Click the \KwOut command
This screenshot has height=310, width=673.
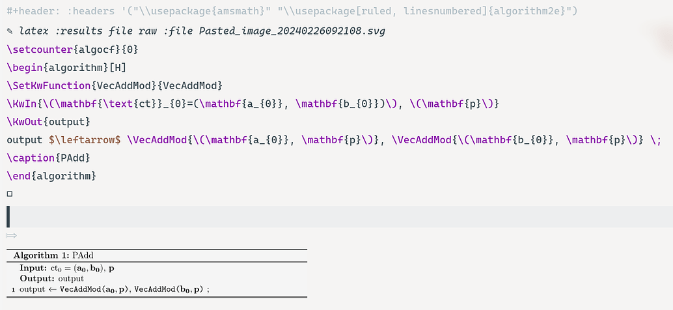point(22,122)
